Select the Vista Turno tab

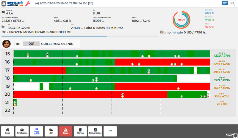click(37, 131)
